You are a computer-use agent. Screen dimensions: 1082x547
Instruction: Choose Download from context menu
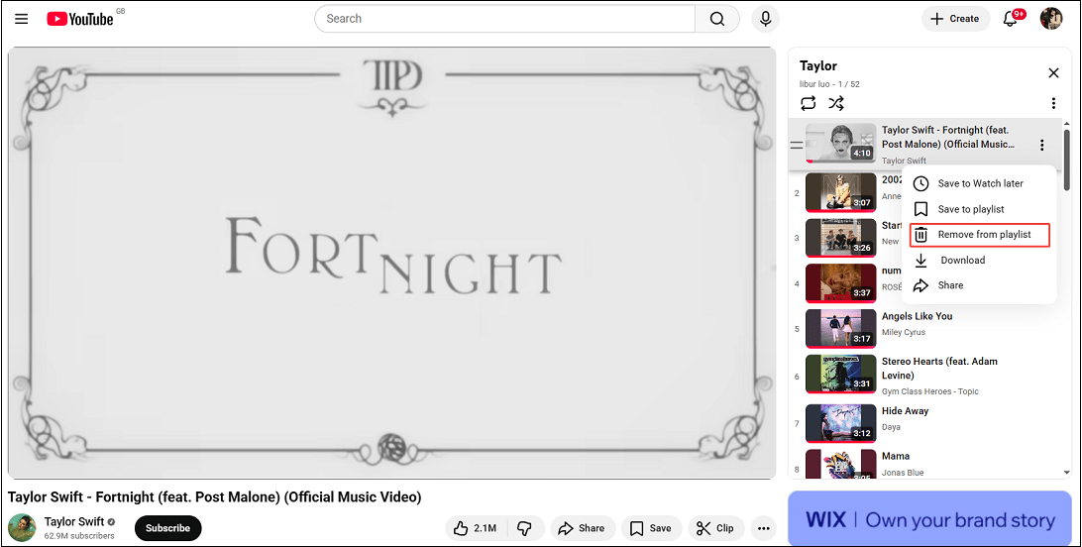click(979, 260)
